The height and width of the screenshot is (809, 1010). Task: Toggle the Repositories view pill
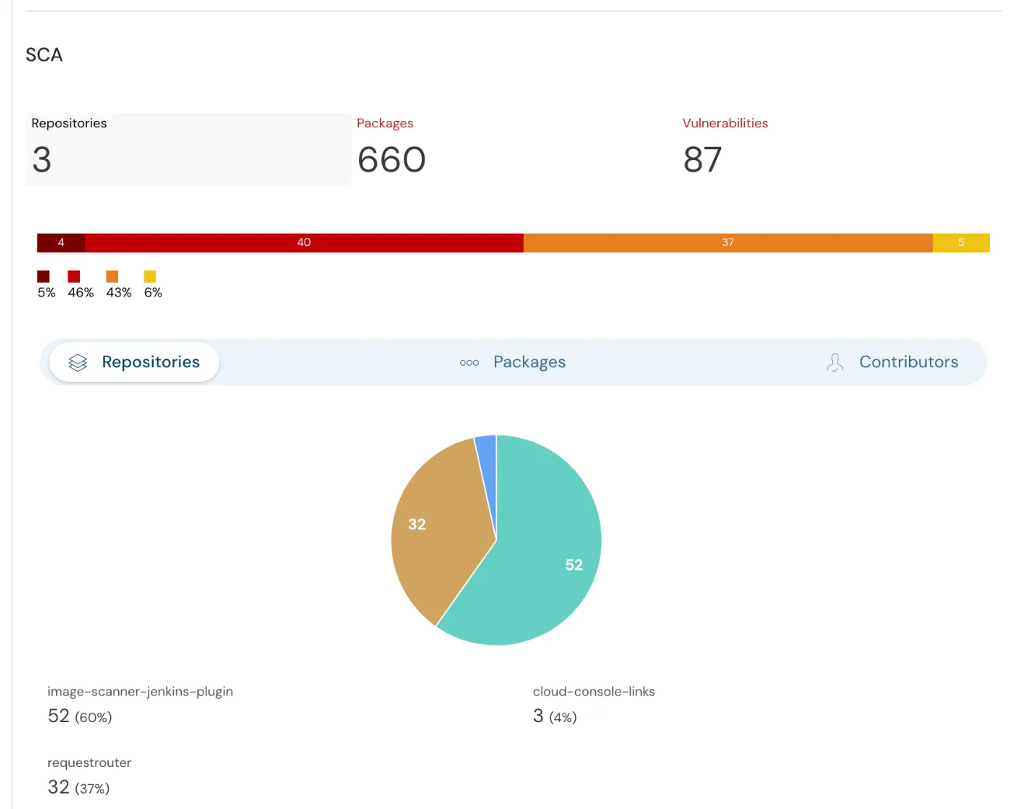pyautogui.click(x=134, y=362)
